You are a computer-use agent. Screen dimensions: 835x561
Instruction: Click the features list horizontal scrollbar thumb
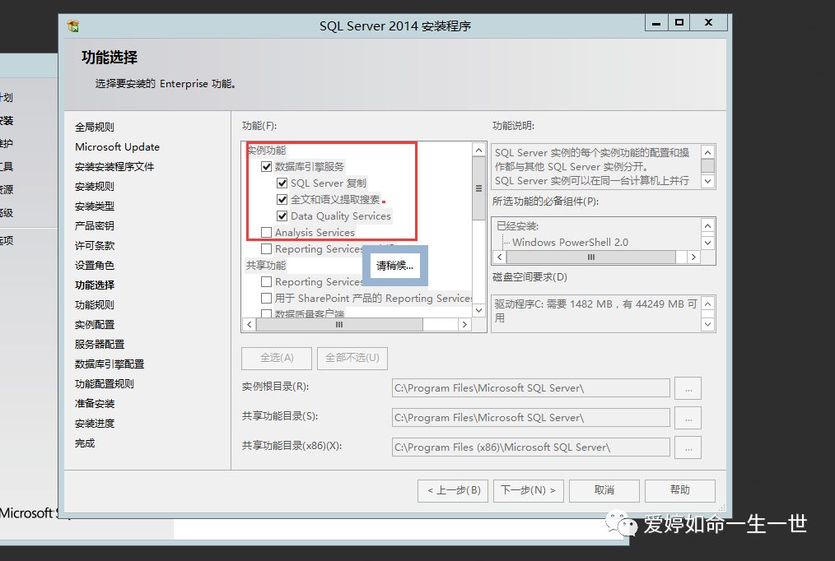pyautogui.click(x=340, y=324)
